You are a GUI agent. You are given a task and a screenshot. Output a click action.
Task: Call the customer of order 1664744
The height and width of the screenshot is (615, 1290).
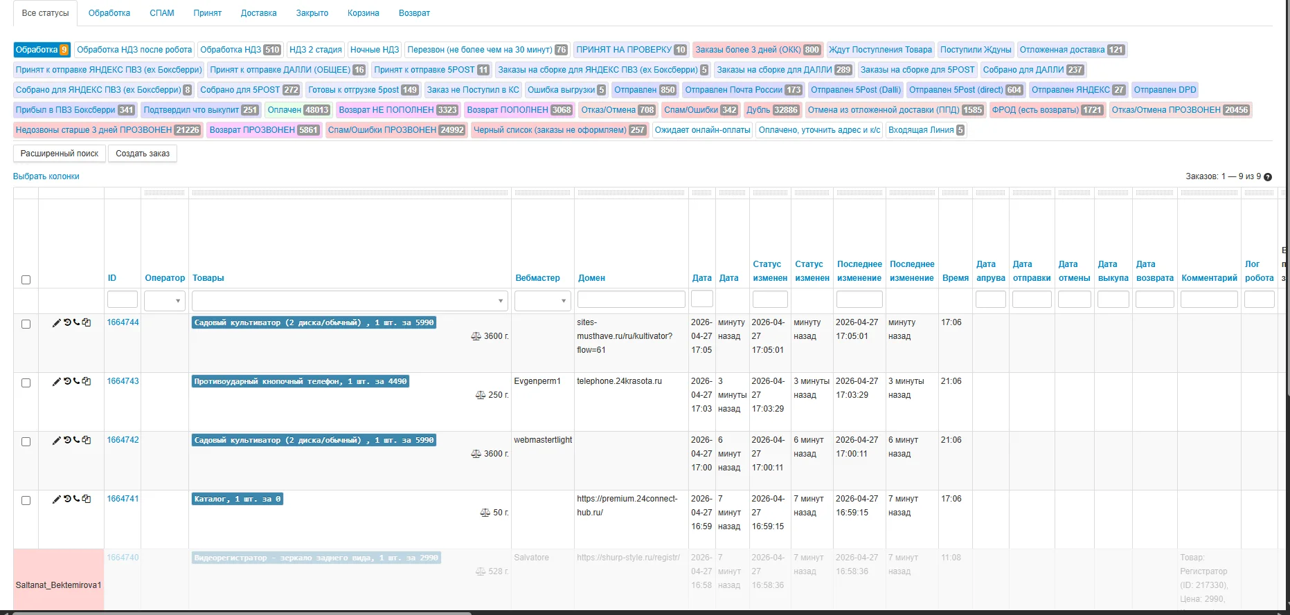coord(76,322)
